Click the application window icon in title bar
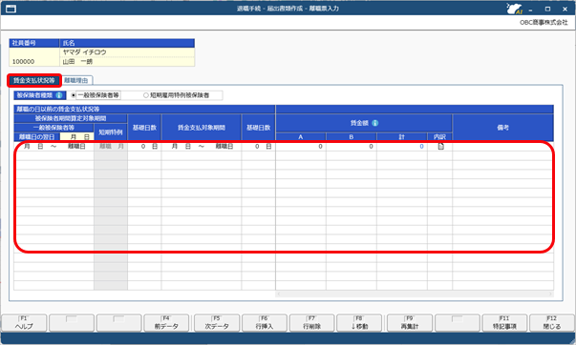The height and width of the screenshot is (345, 576). [x=11, y=9]
